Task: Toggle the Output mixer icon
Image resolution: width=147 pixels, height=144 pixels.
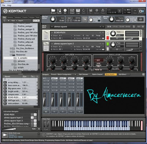Action: pyautogui.click(x=72, y=11)
